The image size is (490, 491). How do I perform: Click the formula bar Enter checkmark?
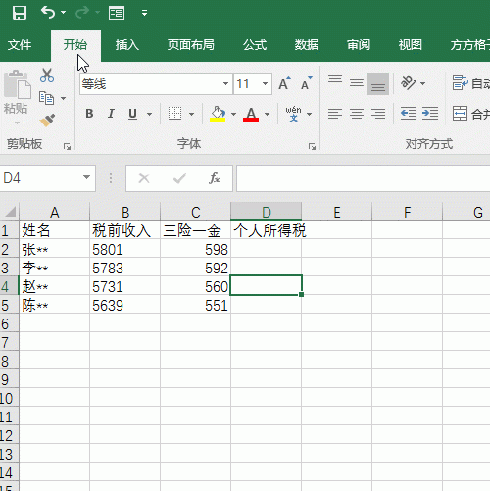pos(179,178)
